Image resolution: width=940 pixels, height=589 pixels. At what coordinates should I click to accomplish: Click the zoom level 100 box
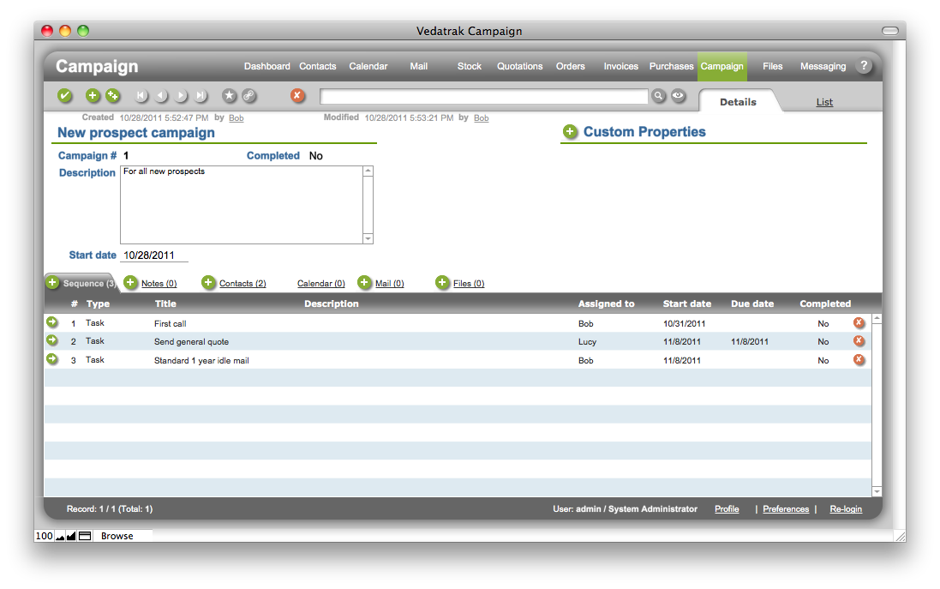(45, 536)
